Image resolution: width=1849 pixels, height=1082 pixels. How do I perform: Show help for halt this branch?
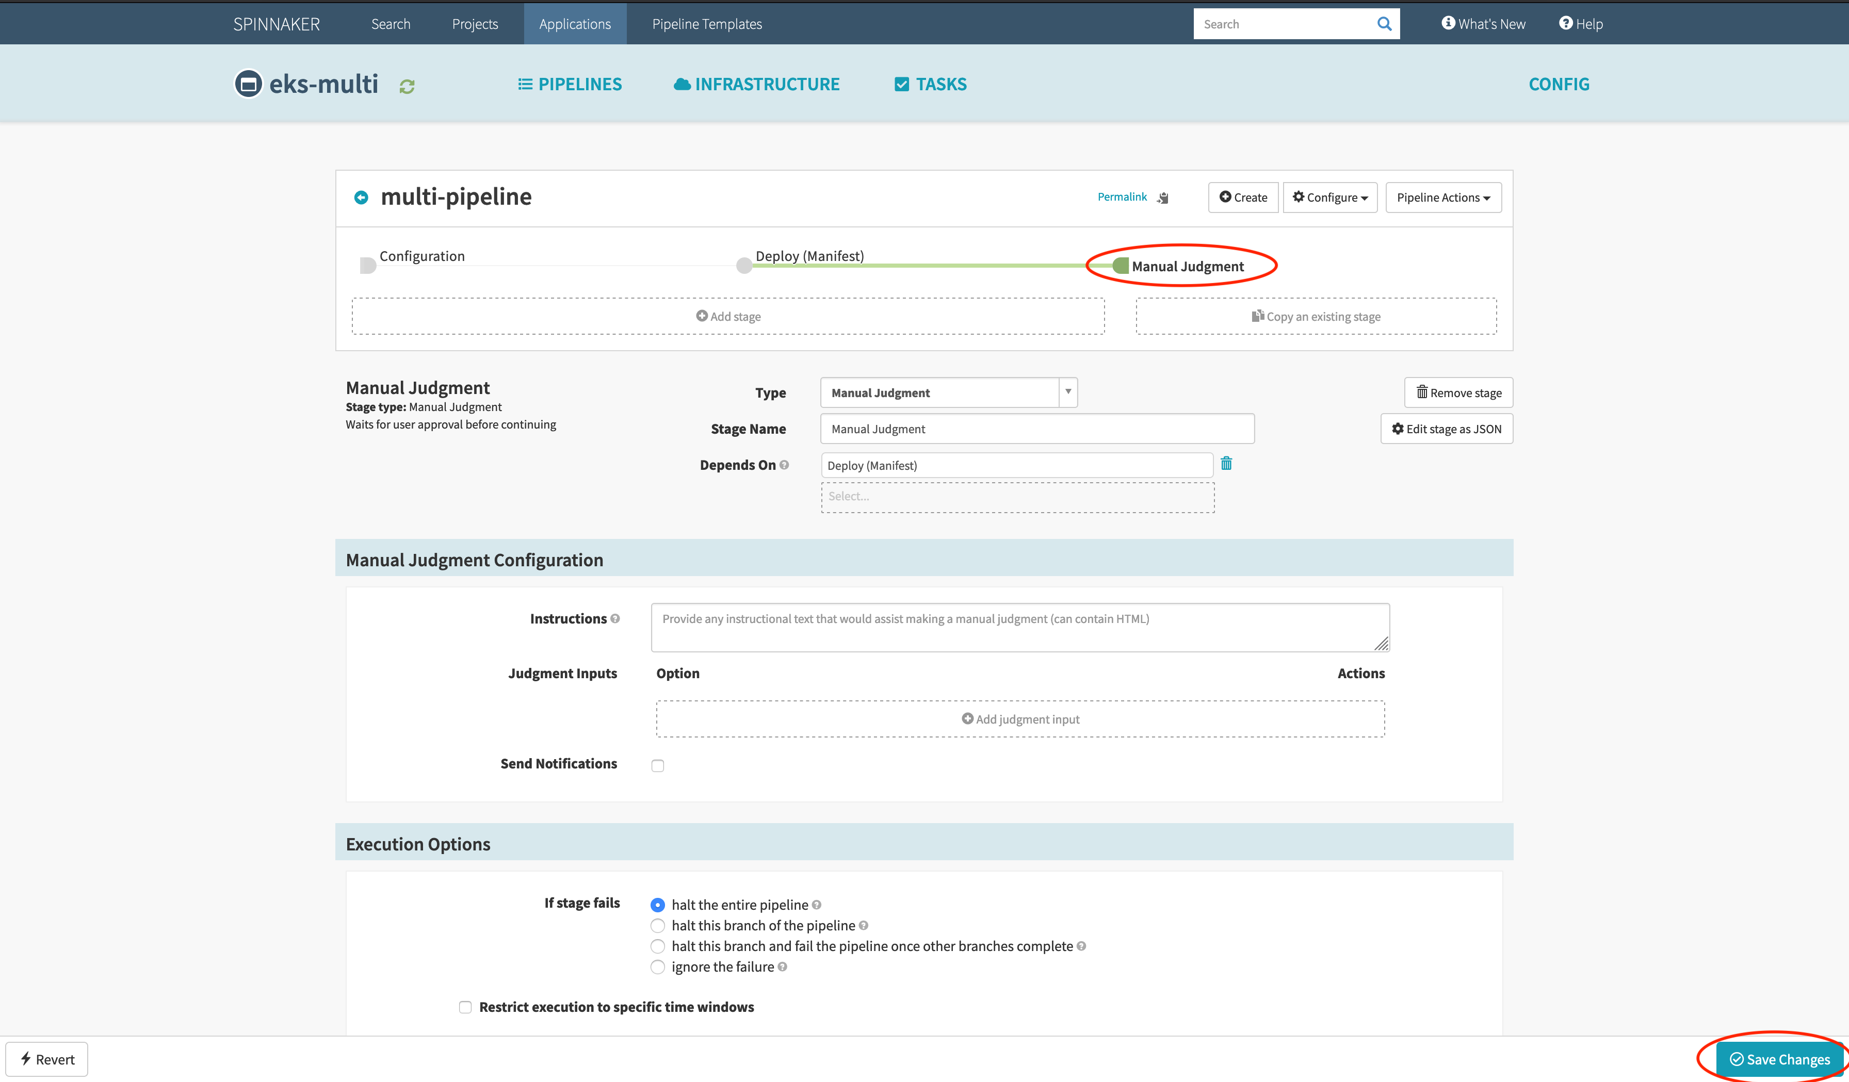pyautogui.click(x=864, y=925)
